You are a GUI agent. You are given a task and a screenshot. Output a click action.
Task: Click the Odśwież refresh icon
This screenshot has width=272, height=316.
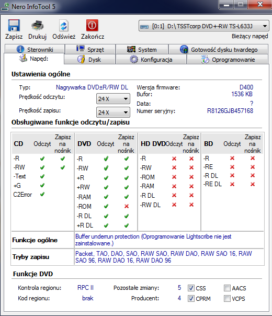64,26
